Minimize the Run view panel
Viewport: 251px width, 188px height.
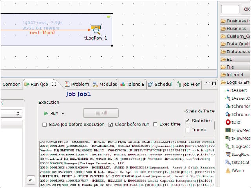click(x=208, y=83)
